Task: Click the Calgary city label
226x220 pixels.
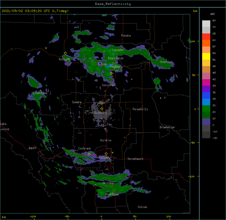Action: click(x=105, y=158)
